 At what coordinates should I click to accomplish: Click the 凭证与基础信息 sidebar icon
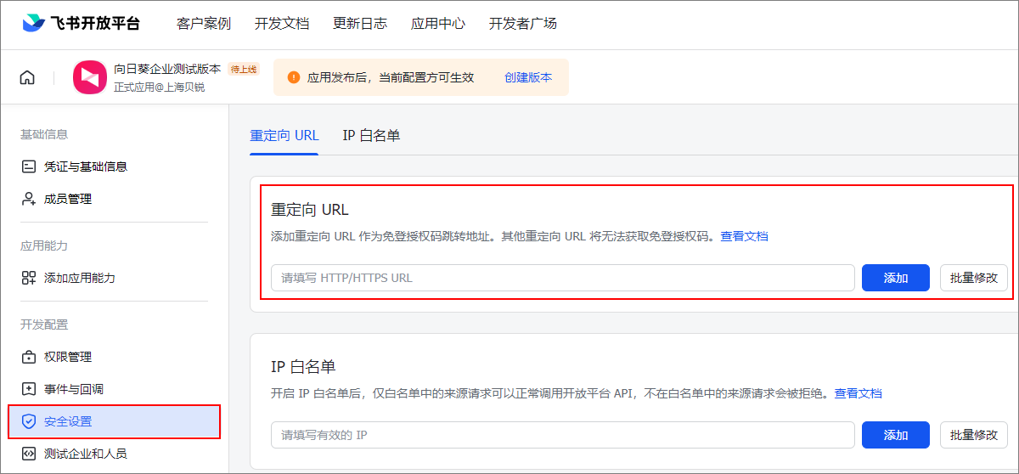[29, 166]
